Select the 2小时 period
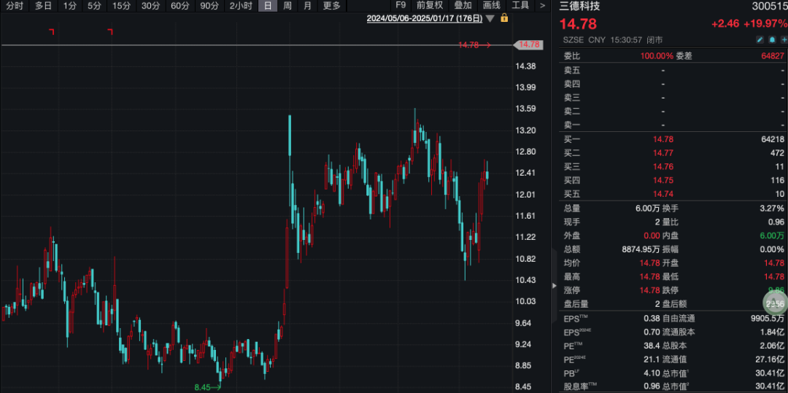This screenshot has width=788, height=393. click(241, 6)
